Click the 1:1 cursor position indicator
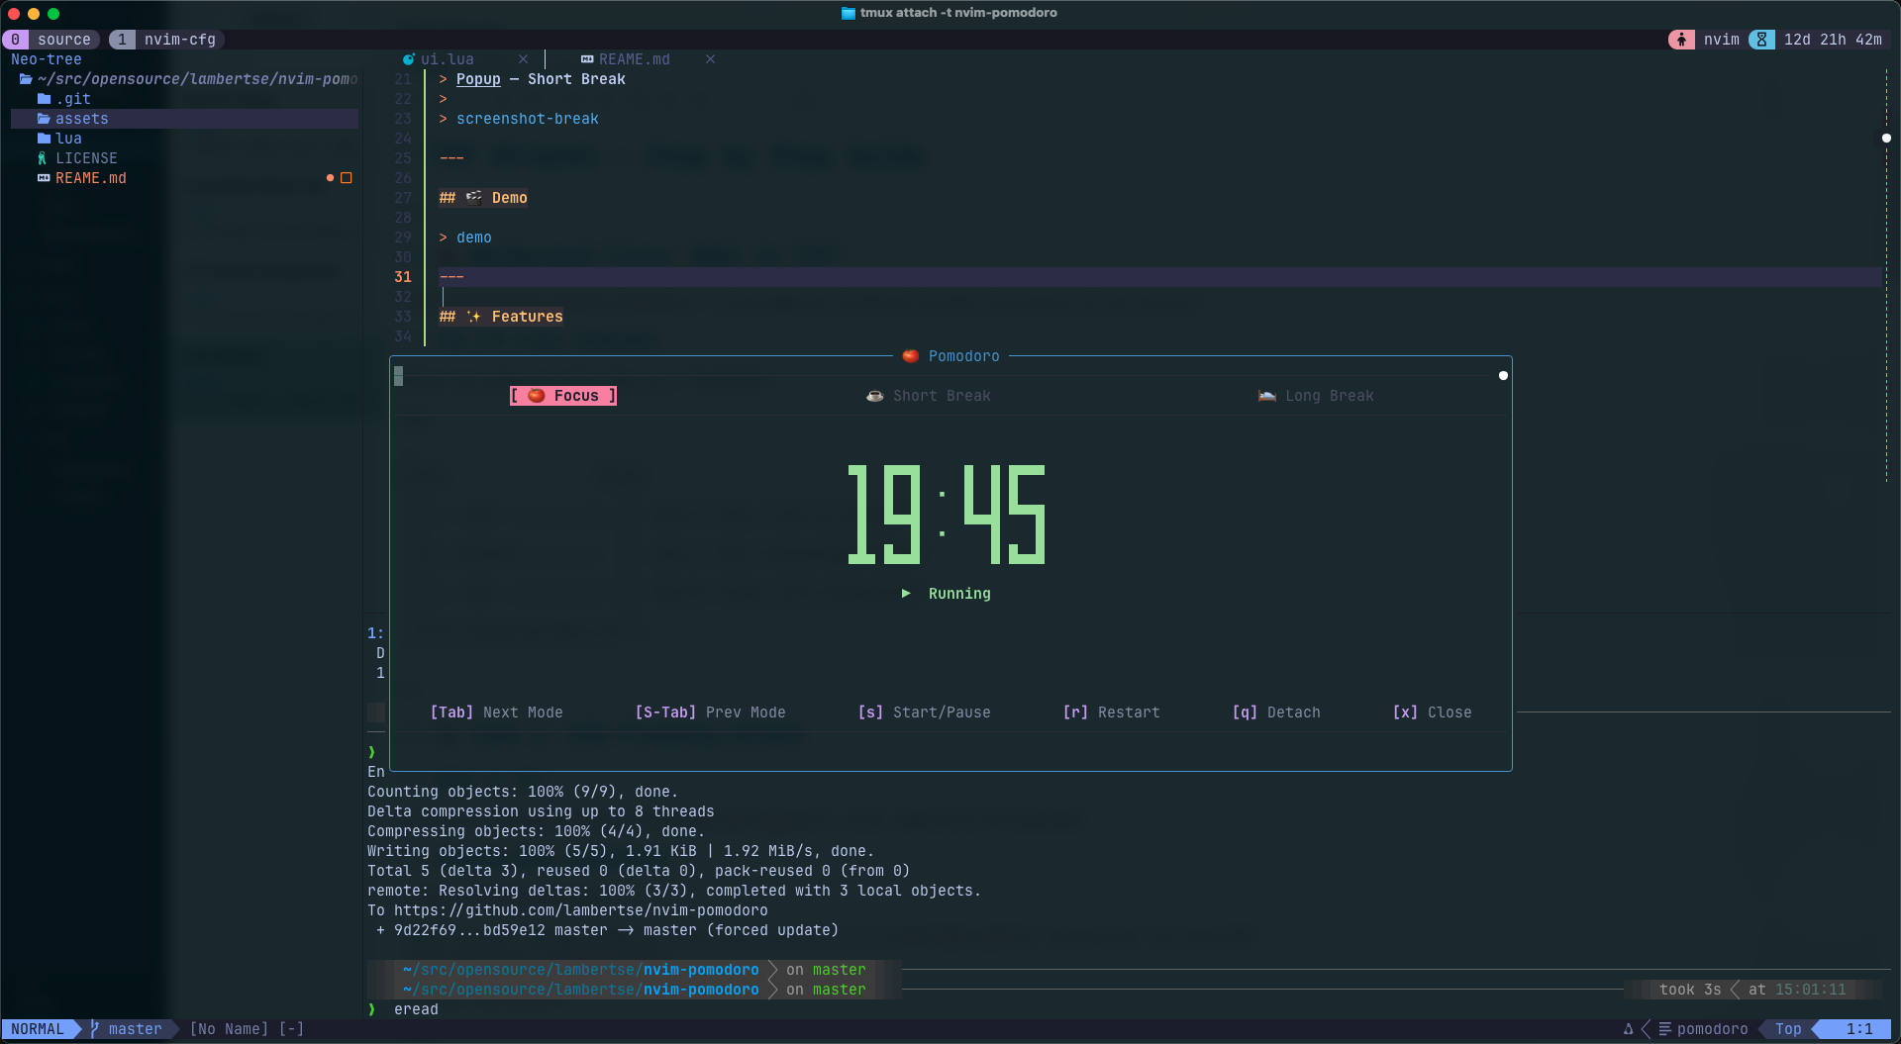 [1859, 1029]
